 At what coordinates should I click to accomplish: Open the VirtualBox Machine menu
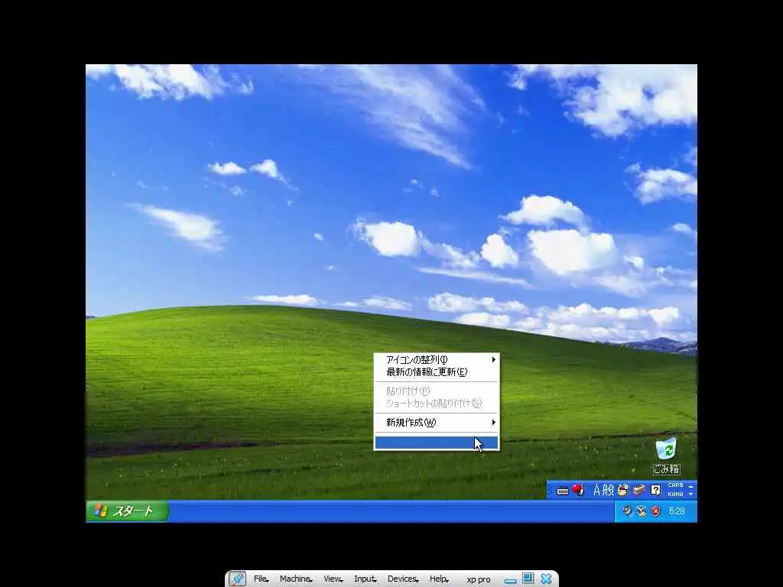[296, 579]
